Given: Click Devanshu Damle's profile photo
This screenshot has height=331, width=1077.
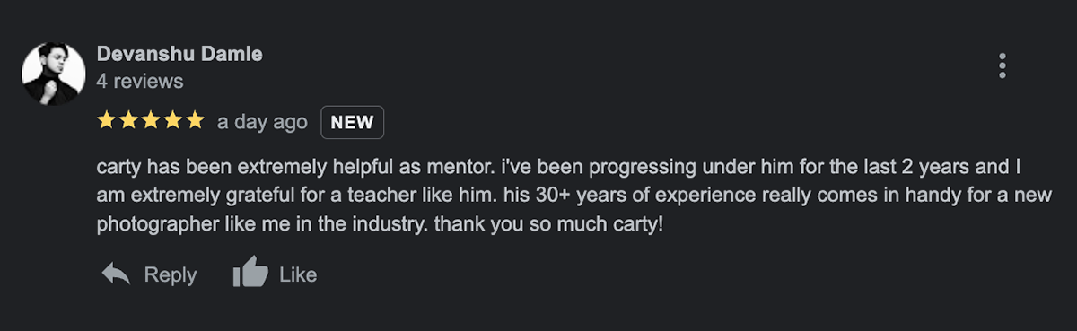Looking at the screenshot, I should pyautogui.click(x=54, y=74).
